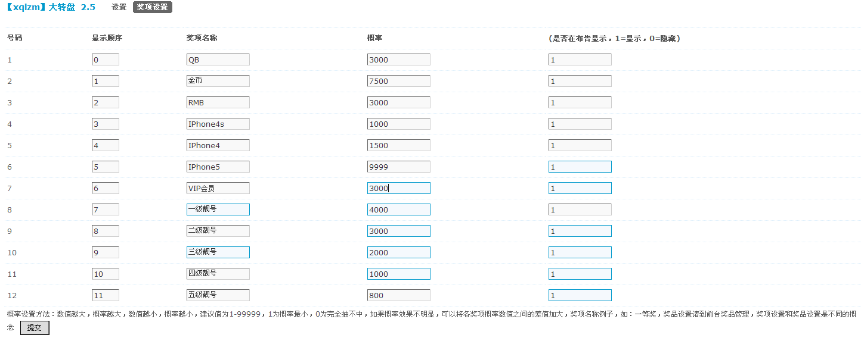This screenshot has width=861, height=344.
Task: Focus display order field for row 3
Action: 106,102
